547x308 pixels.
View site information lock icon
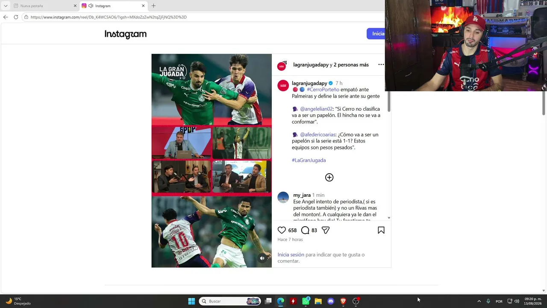tap(26, 17)
